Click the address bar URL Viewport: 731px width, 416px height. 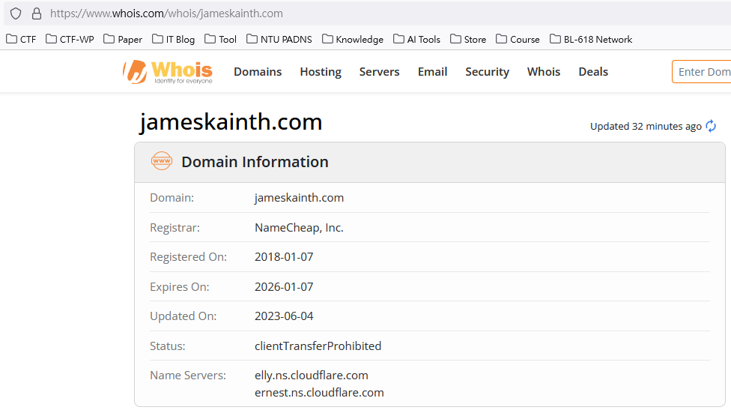click(x=166, y=13)
